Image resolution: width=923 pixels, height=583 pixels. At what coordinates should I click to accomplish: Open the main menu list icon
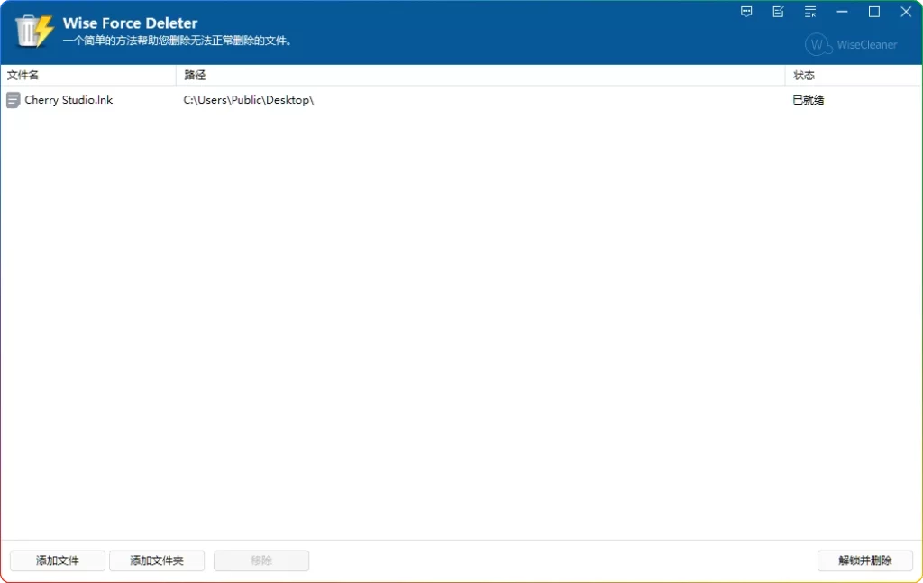click(x=810, y=12)
